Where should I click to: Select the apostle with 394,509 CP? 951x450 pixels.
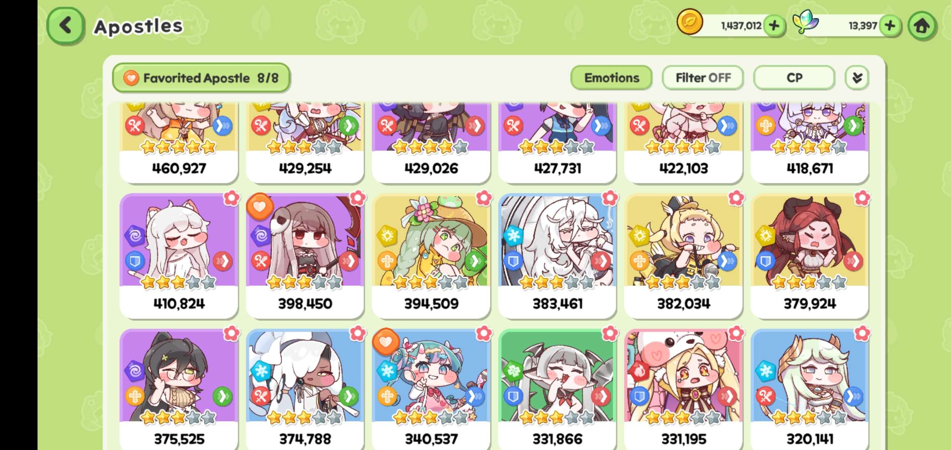tap(431, 256)
